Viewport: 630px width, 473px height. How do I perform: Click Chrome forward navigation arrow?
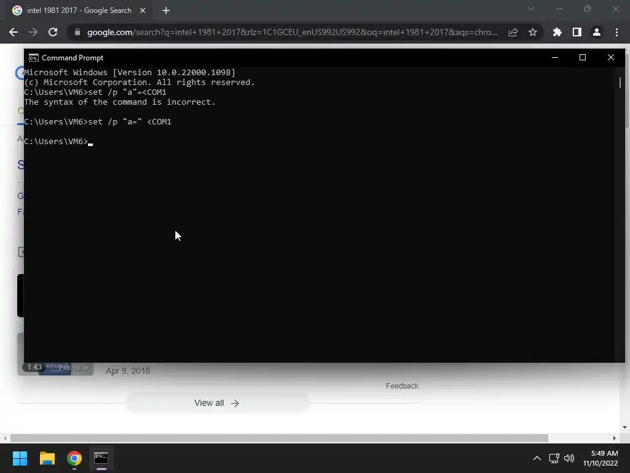[33, 32]
